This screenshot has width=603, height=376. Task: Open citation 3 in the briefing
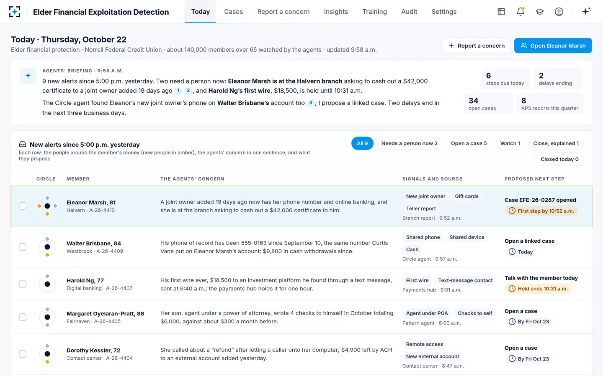pyautogui.click(x=311, y=103)
